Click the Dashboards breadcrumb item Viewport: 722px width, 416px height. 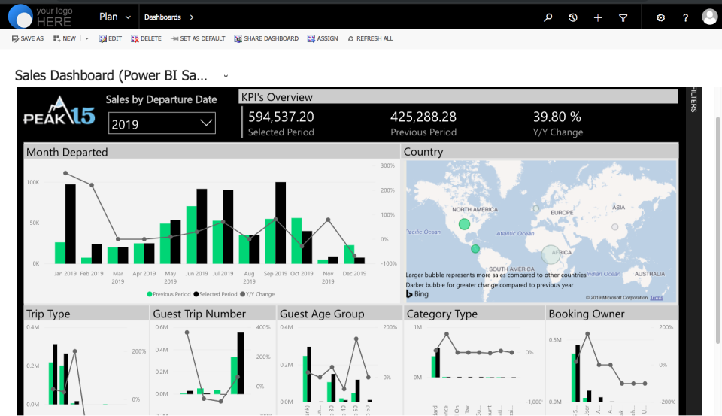162,17
